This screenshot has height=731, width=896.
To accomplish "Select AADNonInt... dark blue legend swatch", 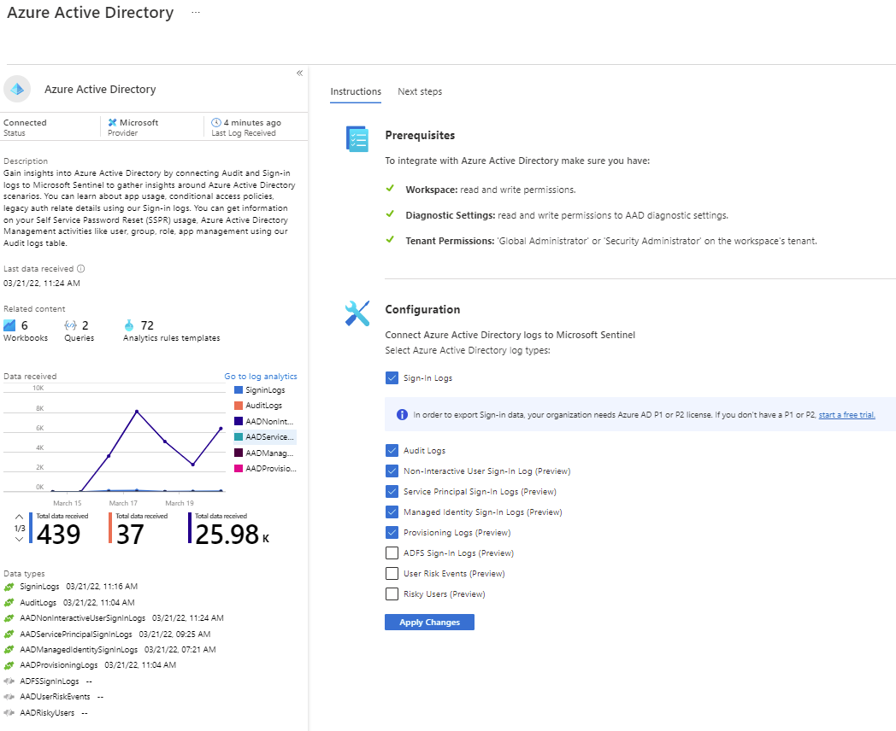I will (x=239, y=421).
